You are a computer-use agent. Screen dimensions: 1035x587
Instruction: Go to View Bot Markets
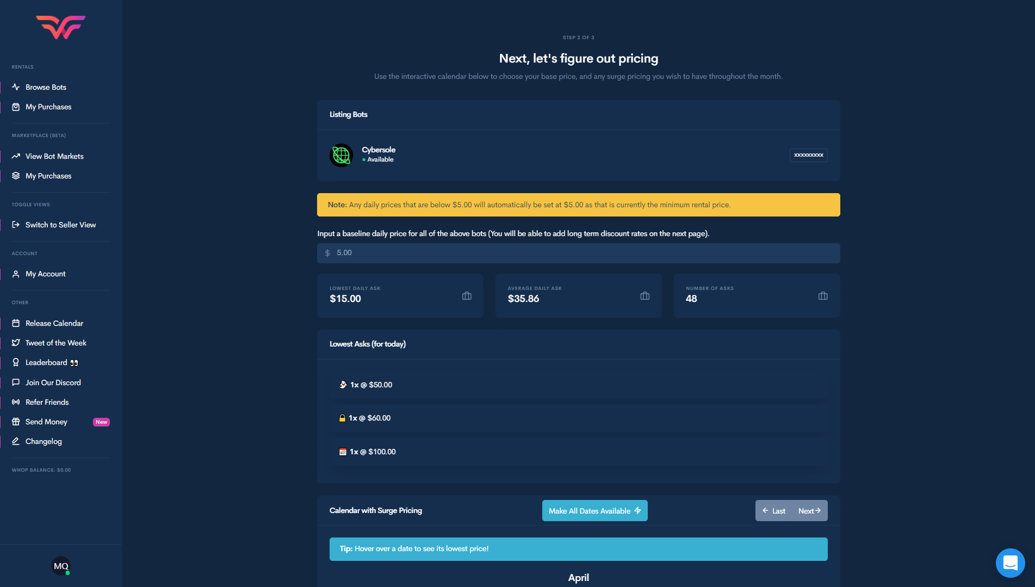pyautogui.click(x=54, y=156)
